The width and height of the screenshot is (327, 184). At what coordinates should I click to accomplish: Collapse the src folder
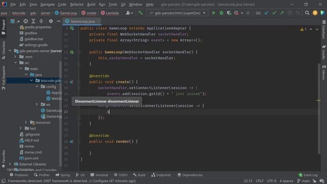[x=15, y=62]
